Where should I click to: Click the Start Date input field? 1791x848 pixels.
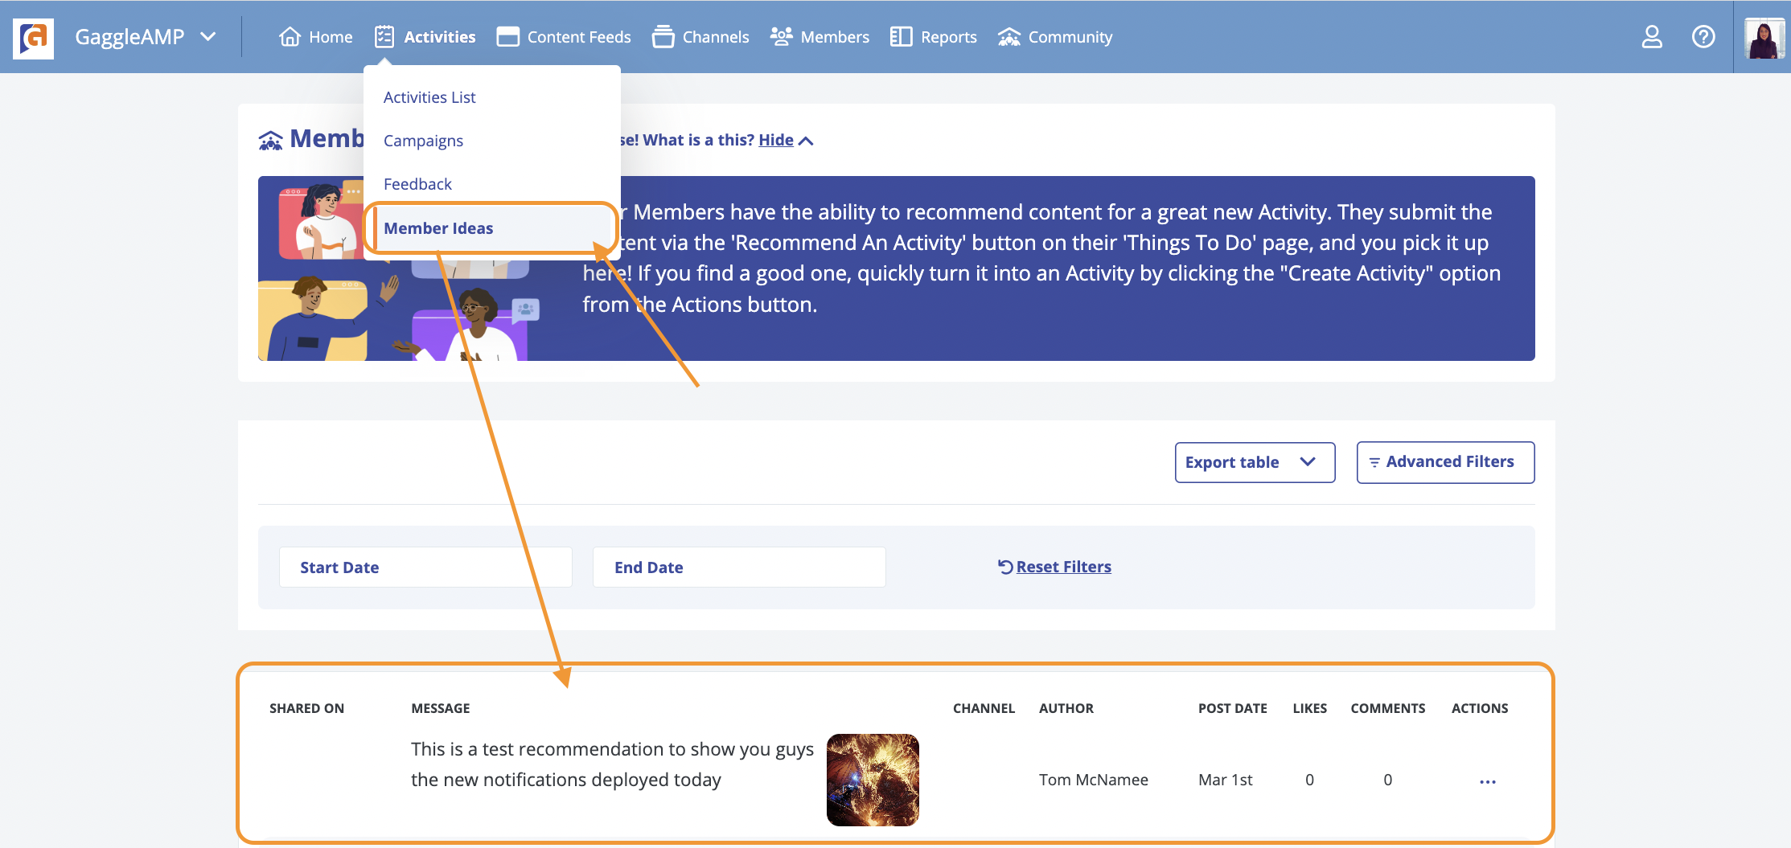[425, 567]
